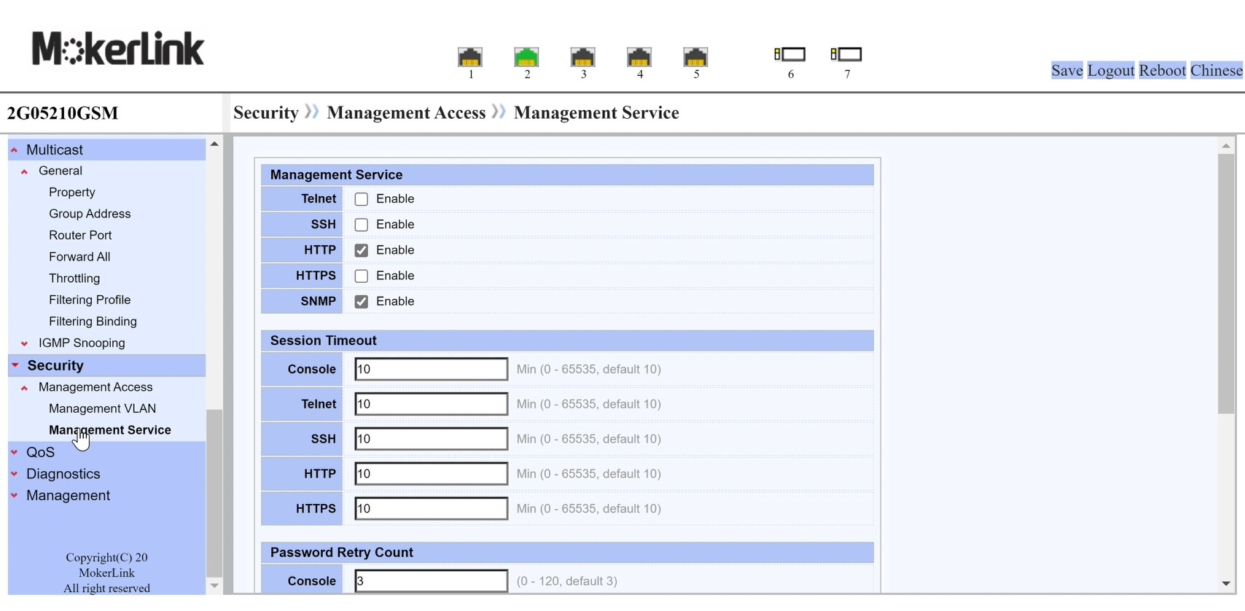Open the Filtering Binding page
The image size is (1245, 611).
click(93, 322)
